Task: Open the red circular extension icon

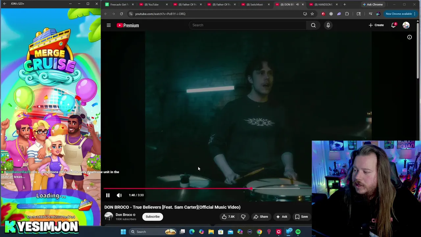Action: (323, 14)
